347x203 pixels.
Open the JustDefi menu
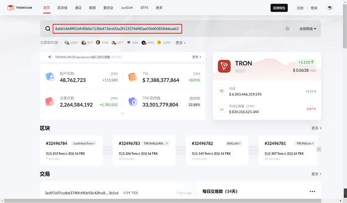click(127, 8)
